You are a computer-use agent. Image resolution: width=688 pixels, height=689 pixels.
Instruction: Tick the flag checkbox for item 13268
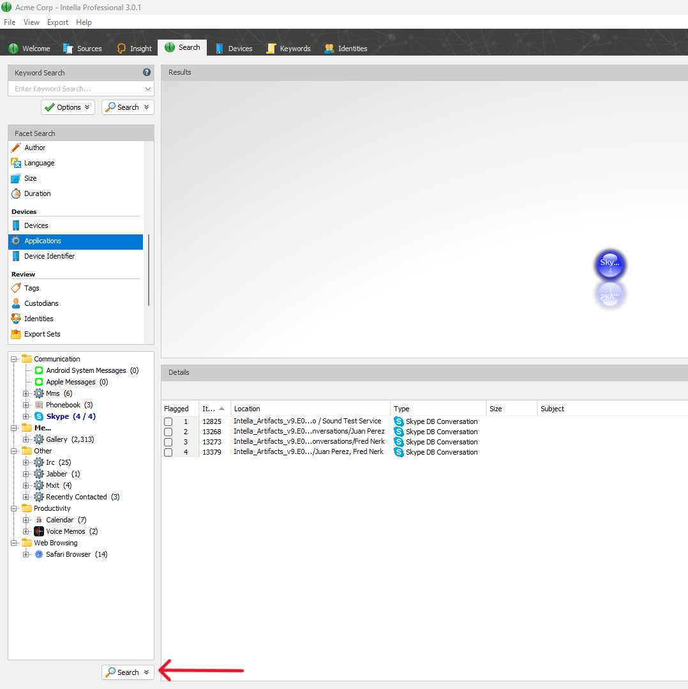[x=168, y=432]
